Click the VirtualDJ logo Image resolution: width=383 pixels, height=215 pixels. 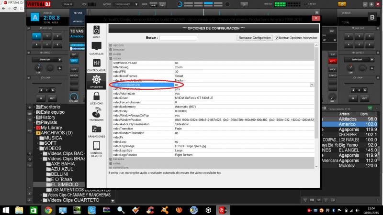pos(39,4)
